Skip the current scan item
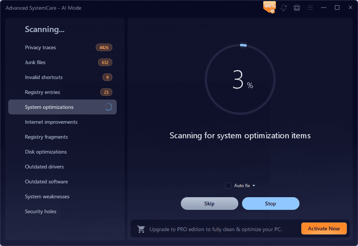 [x=209, y=204]
